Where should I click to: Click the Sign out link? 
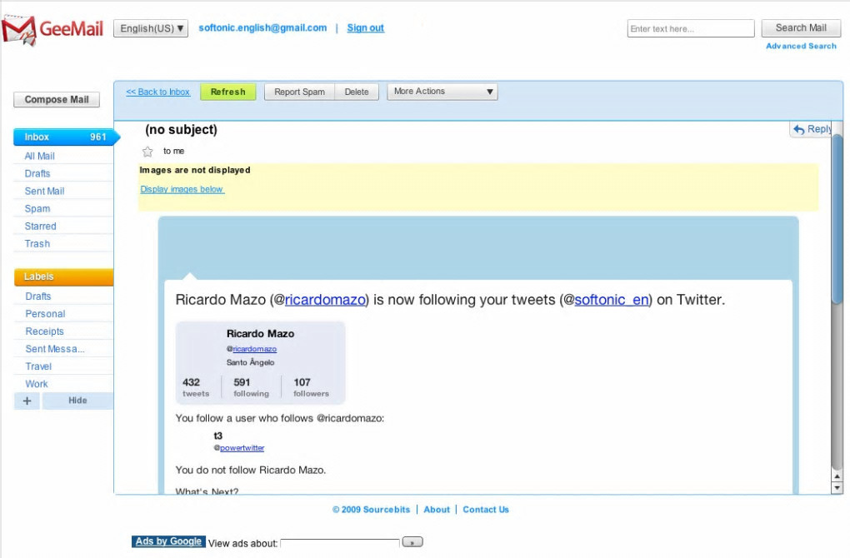click(x=365, y=27)
